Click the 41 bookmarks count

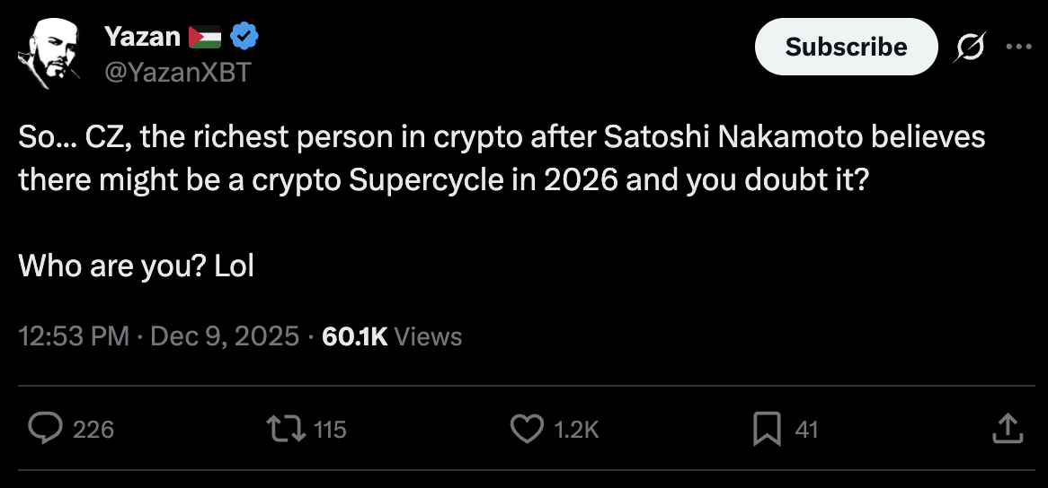tap(806, 431)
